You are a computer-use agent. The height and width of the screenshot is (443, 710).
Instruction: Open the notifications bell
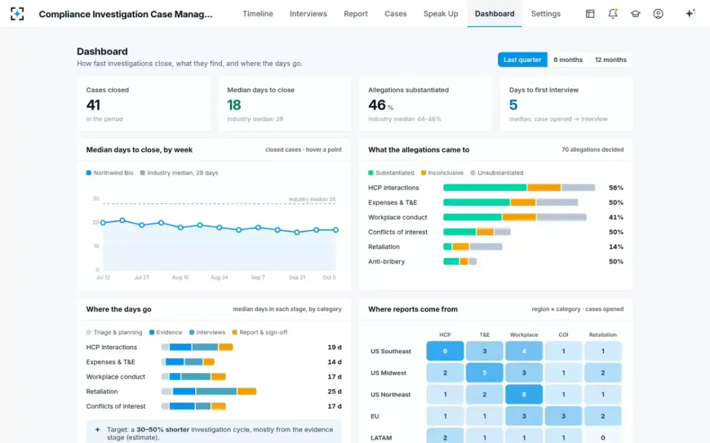tap(613, 14)
